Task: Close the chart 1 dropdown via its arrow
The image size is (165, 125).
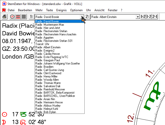Action: pyautogui.click(x=82, y=17)
